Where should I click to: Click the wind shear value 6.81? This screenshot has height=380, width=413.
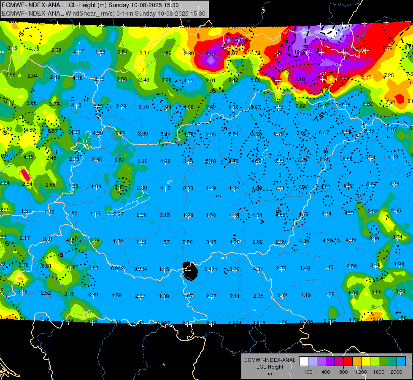point(46,266)
